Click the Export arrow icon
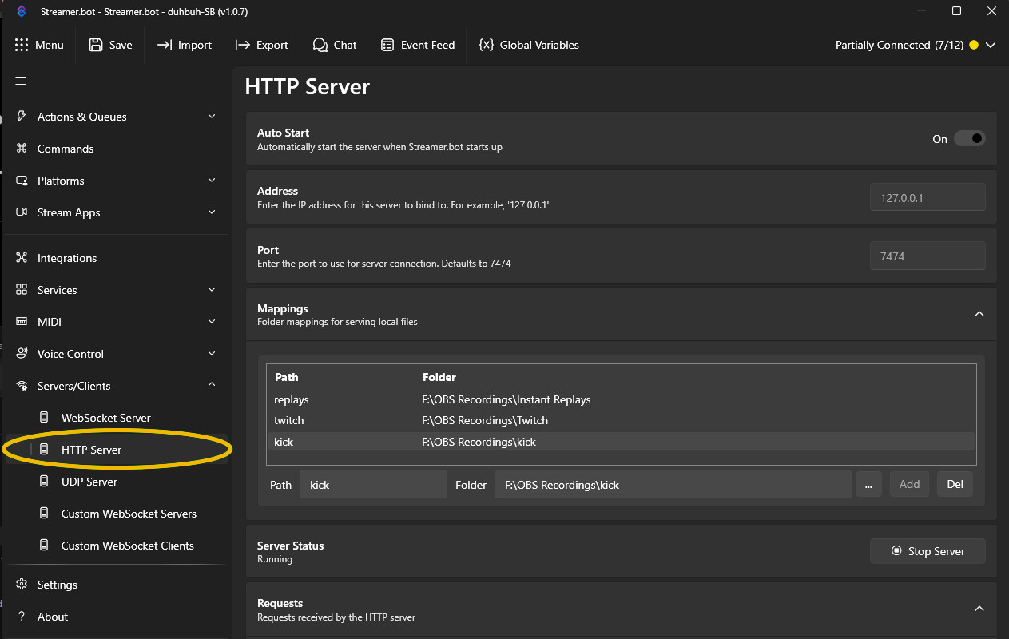Image resolution: width=1009 pixels, height=639 pixels. pyautogui.click(x=242, y=45)
